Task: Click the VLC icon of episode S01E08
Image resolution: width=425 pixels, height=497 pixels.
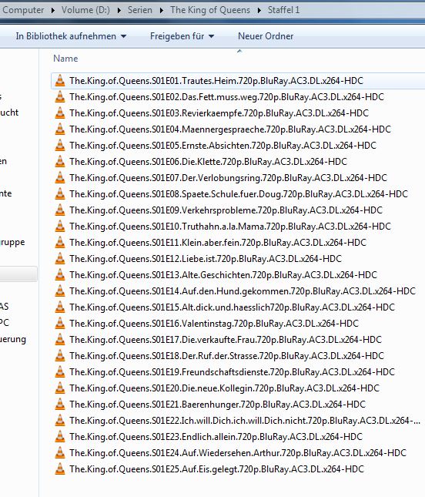Action: click(60, 194)
